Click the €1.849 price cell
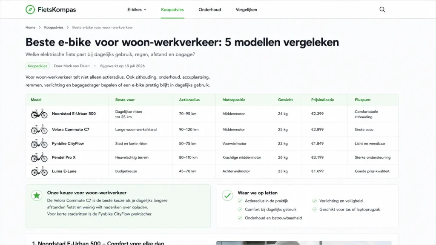The height and width of the screenshot is (245, 436). 317,143
